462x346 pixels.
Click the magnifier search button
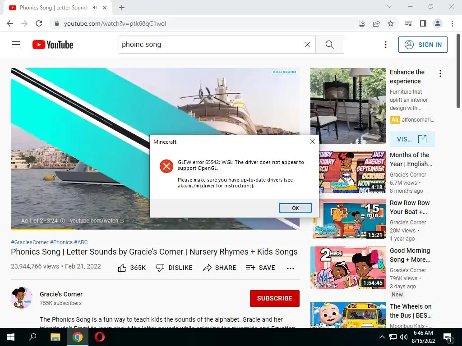point(330,45)
